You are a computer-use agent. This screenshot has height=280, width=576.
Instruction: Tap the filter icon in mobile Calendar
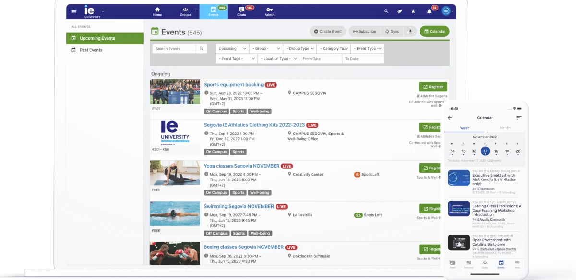(519, 118)
